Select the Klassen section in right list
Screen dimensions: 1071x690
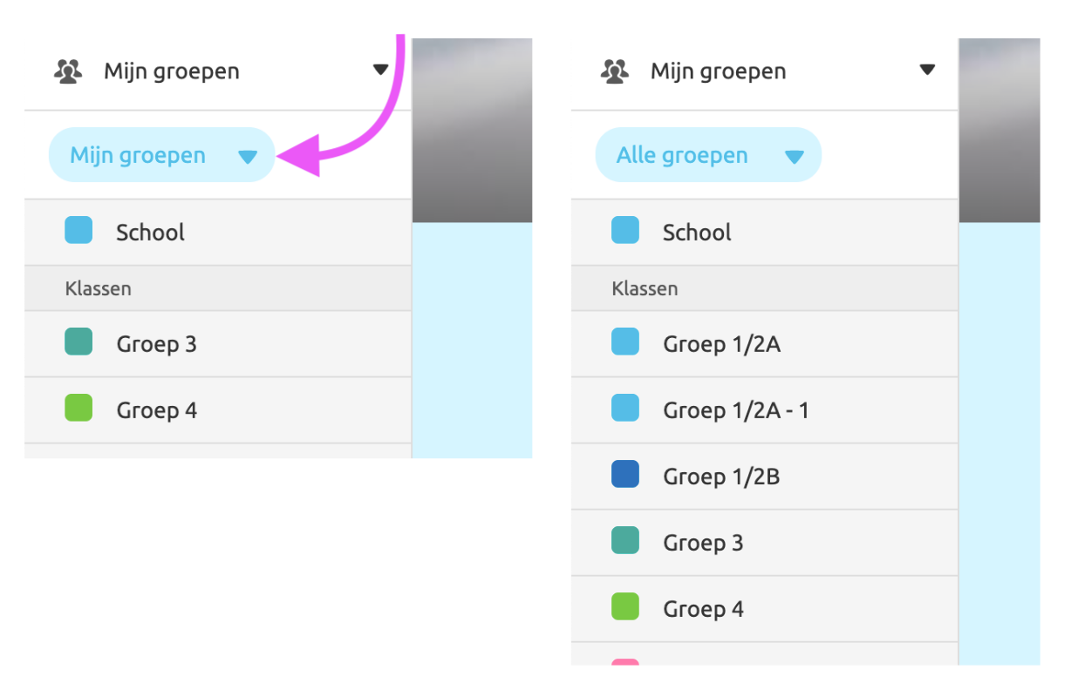[645, 287]
